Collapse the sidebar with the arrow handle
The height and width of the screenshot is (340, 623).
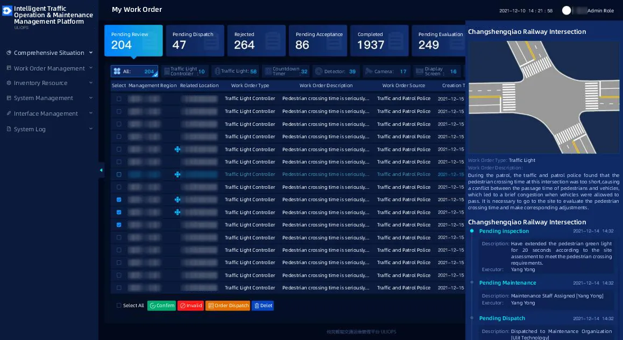point(101,170)
